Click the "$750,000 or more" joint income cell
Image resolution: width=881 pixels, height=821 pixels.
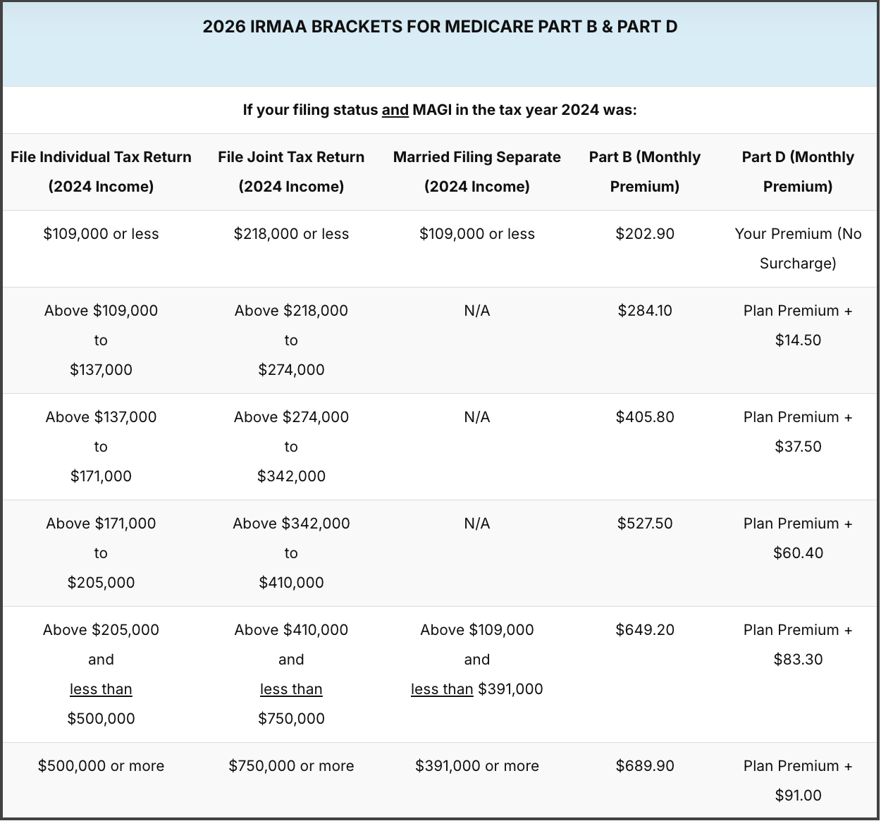point(291,766)
